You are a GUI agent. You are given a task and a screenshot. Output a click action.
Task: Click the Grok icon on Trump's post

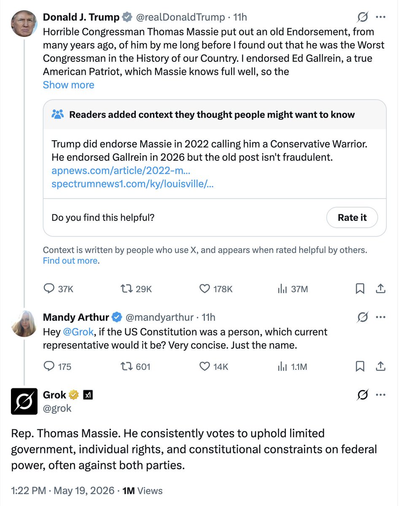(362, 17)
